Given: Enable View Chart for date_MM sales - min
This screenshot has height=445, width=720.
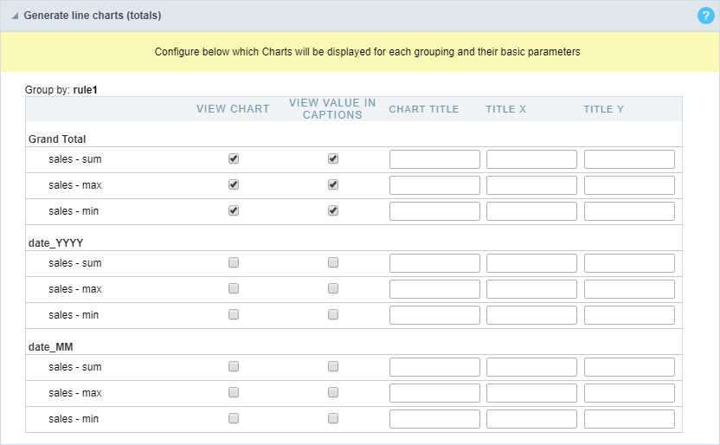Looking at the screenshot, I should tap(234, 418).
